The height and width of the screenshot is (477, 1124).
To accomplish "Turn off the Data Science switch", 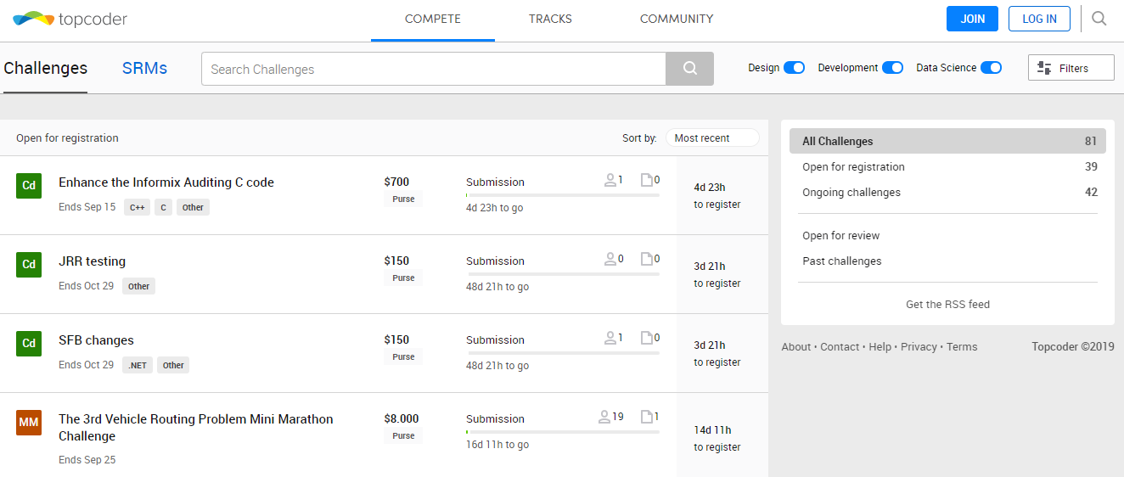I will [x=991, y=68].
